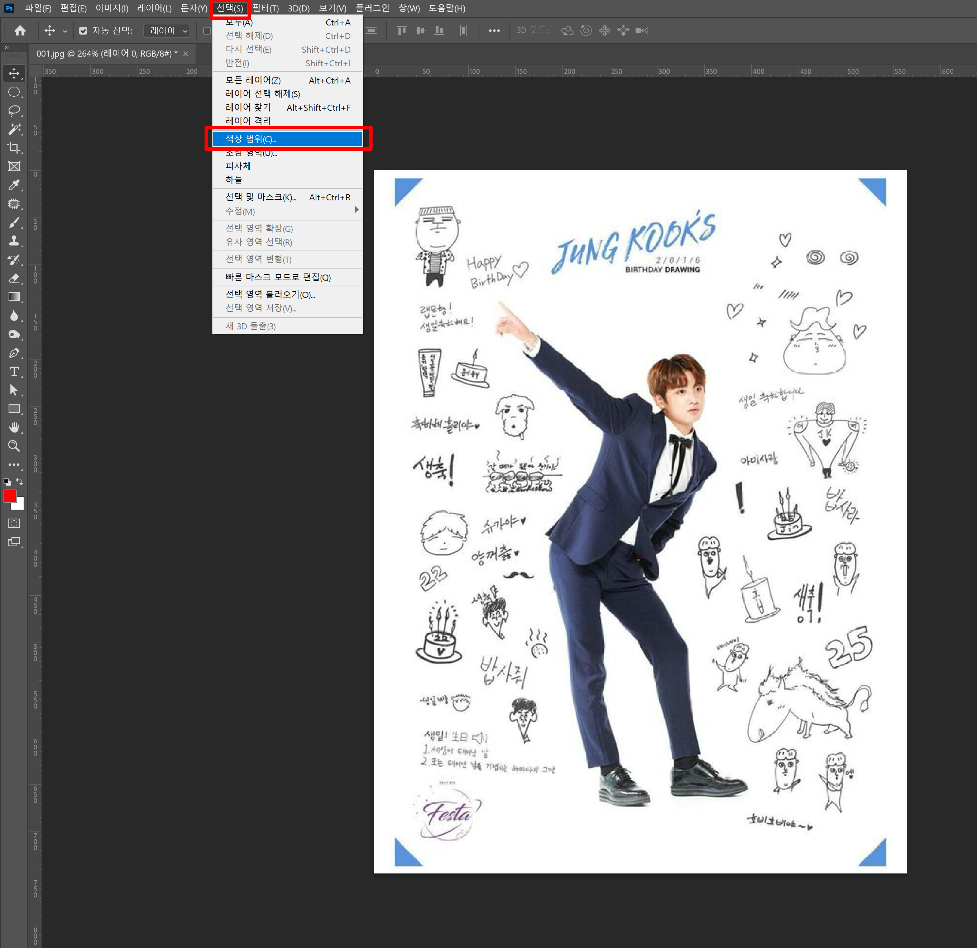Click align top edges icon
The width and height of the screenshot is (977, 948).
pyautogui.click(x=402, y=30)
